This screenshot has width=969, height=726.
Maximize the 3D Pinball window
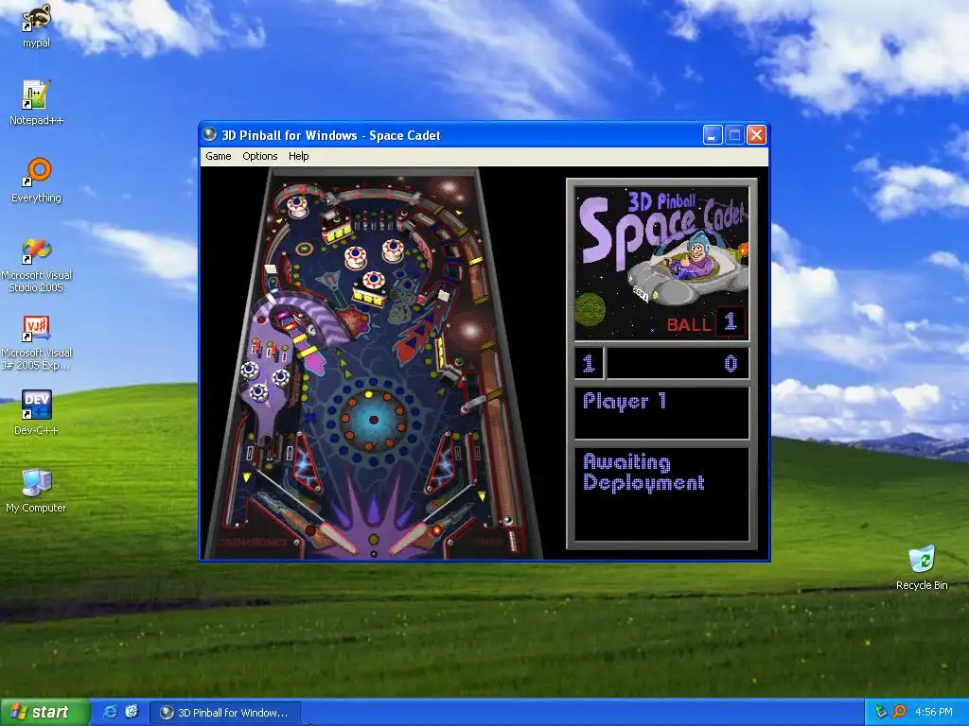[734, 134]
